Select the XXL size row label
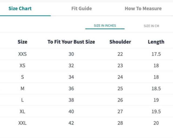This screenshot has height=138, width=173. point(22,123)
